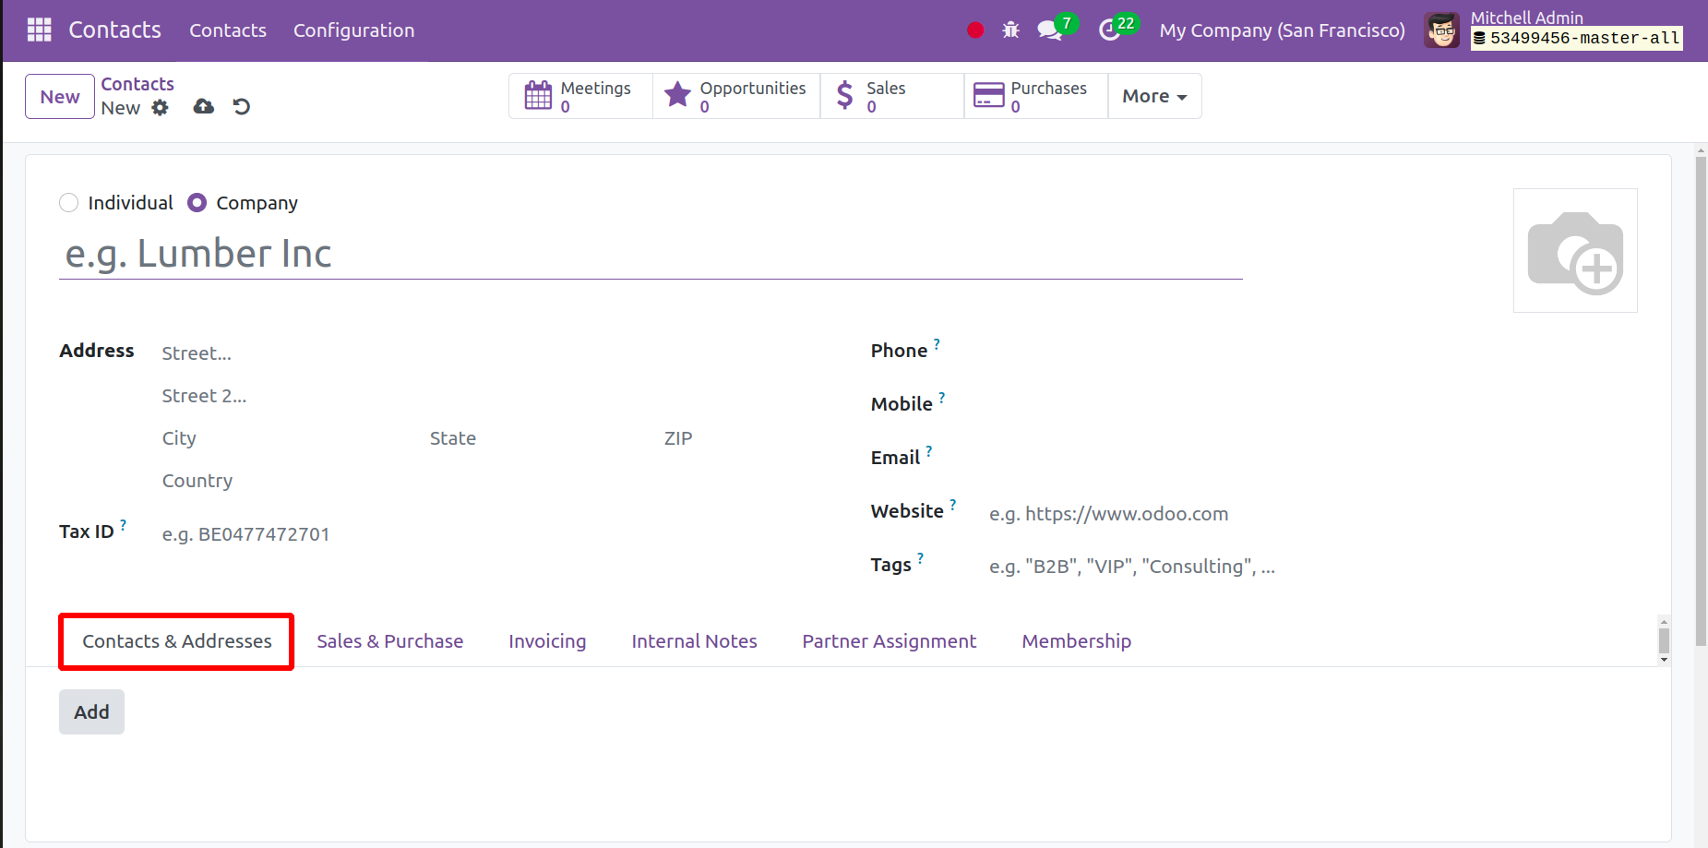Viewport: 1708px width, 848px height.
Task: Open the debug bug icon menu
Action: (1011, 30)
